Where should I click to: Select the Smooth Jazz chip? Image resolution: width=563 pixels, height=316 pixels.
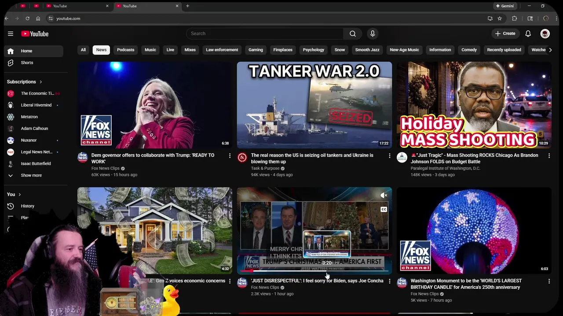[x=367, y=50]
